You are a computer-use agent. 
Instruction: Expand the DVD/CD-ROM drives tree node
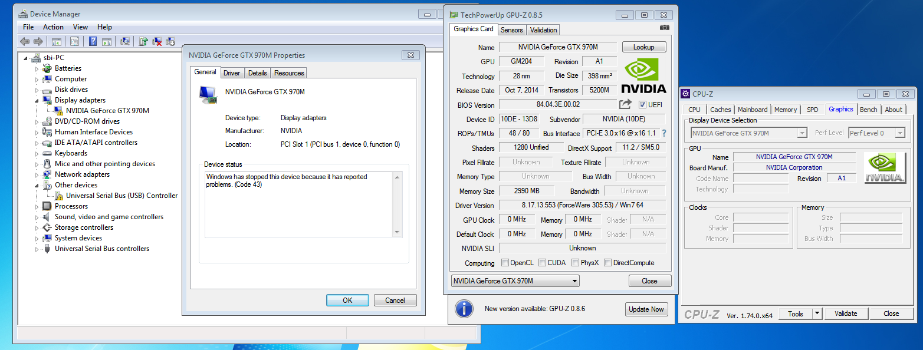[37, 121]
